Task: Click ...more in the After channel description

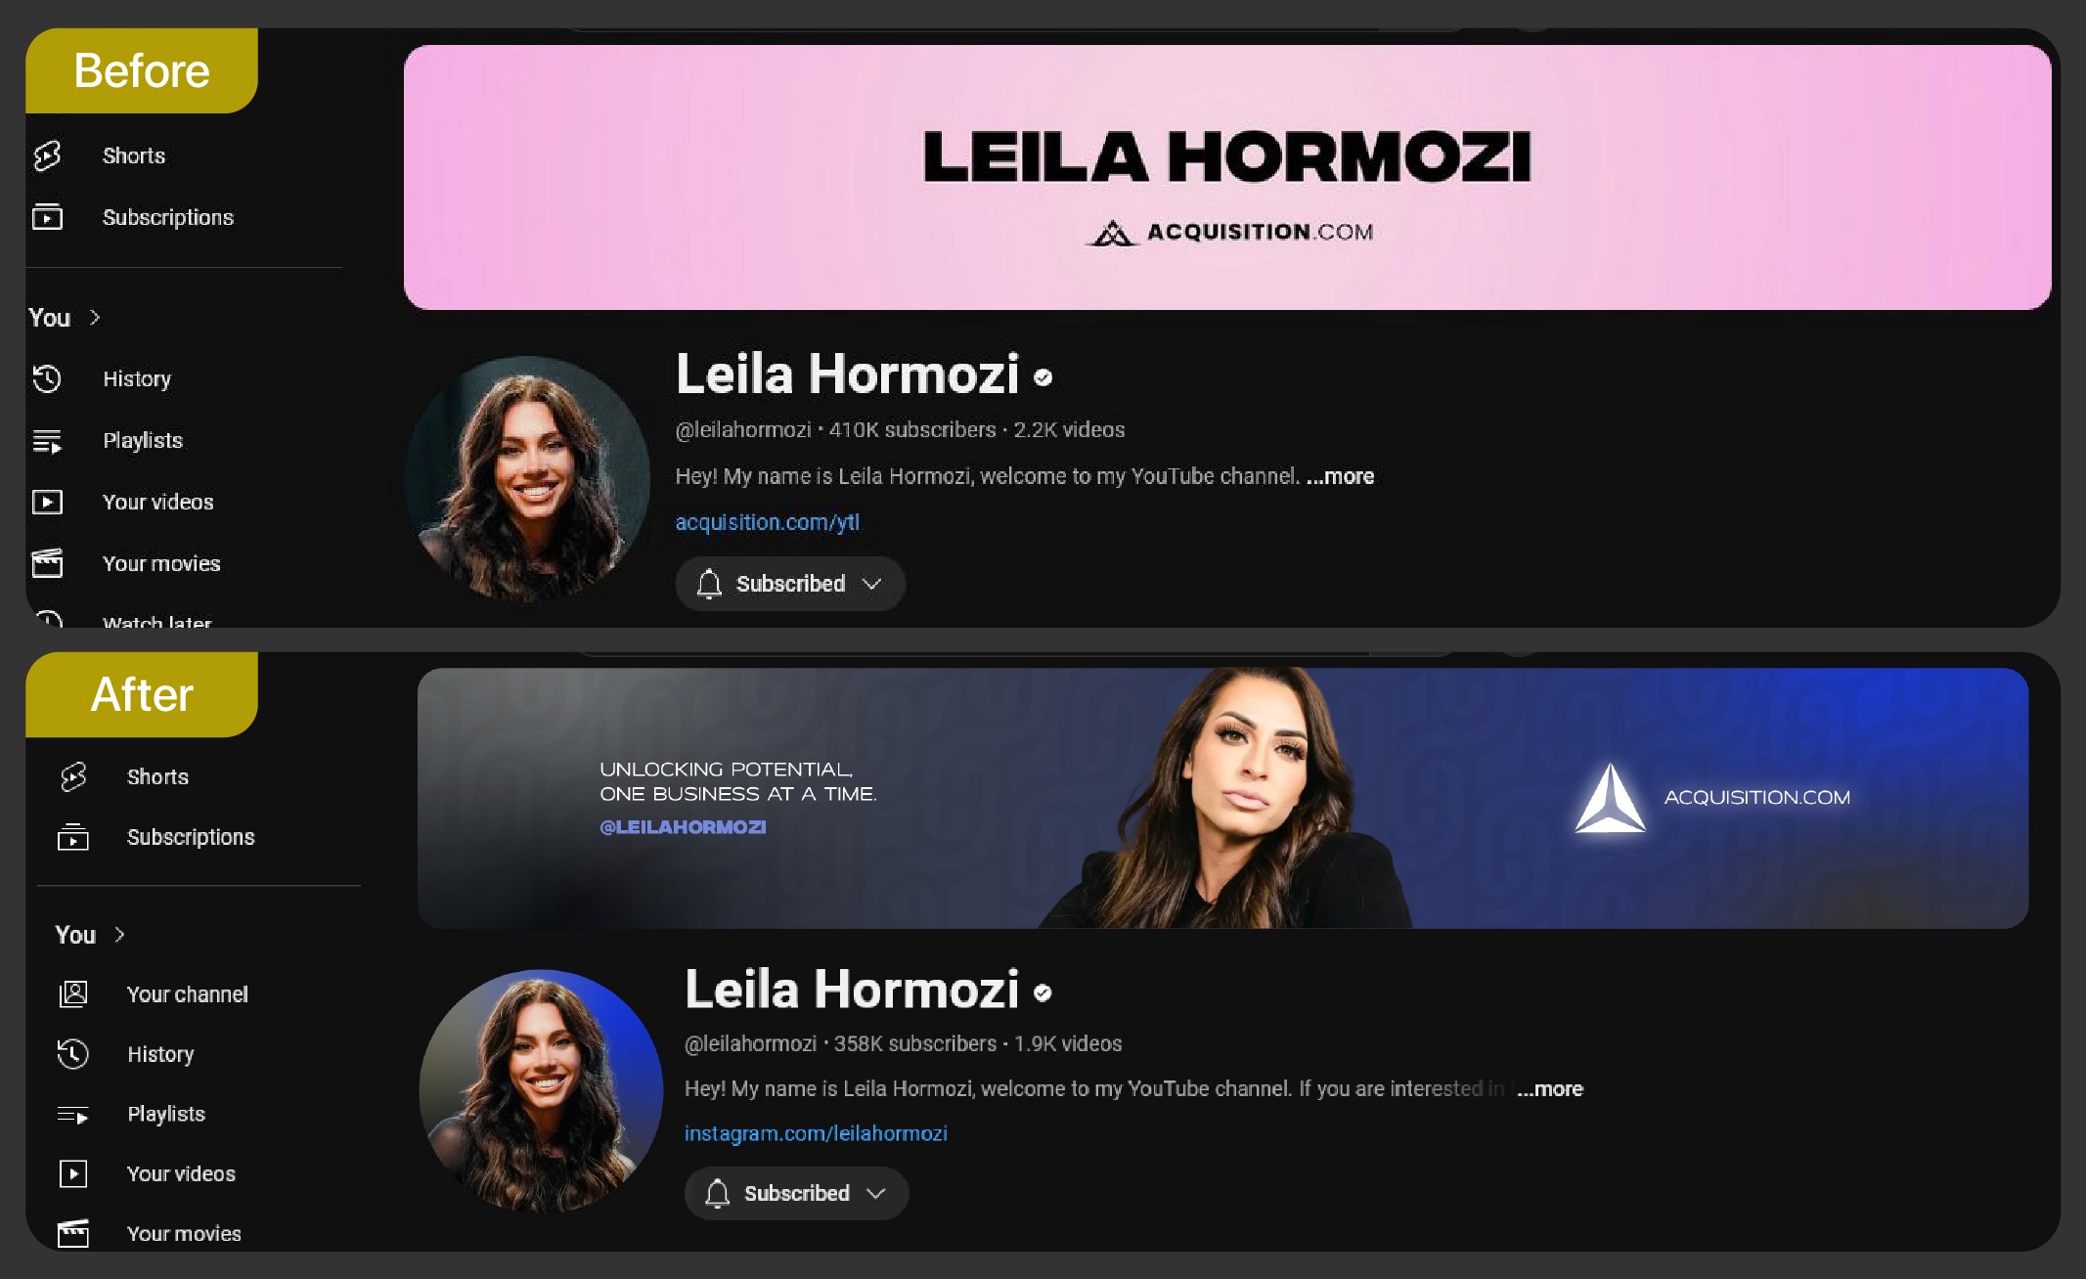Action: [x=1550, y=1088]
